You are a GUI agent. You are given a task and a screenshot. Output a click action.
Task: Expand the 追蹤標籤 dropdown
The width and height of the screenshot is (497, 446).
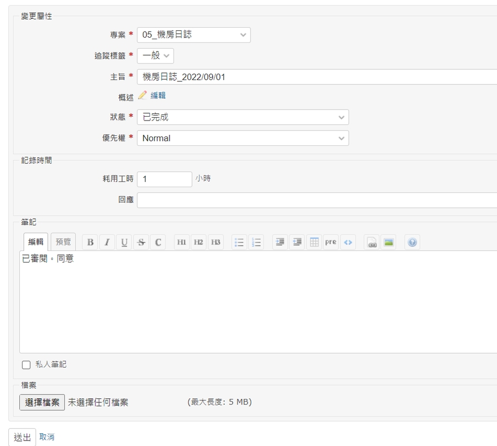pyautogui.click(x=155, y=56)
